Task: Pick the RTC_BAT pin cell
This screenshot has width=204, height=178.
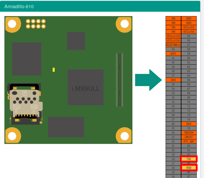Action: (x=188, y=141)
